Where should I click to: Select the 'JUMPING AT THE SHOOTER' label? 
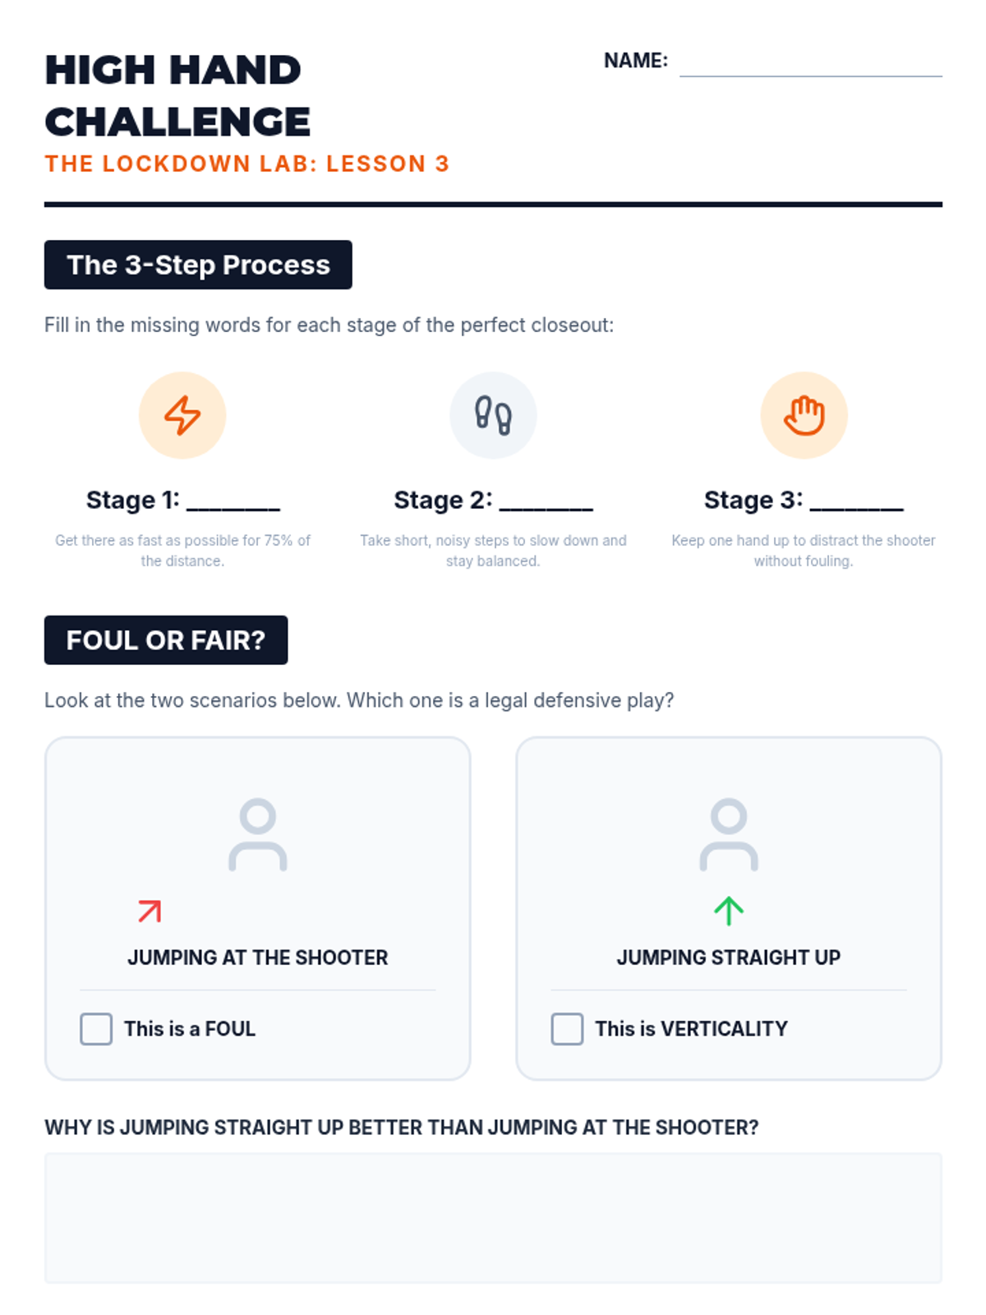pos(258,957)
